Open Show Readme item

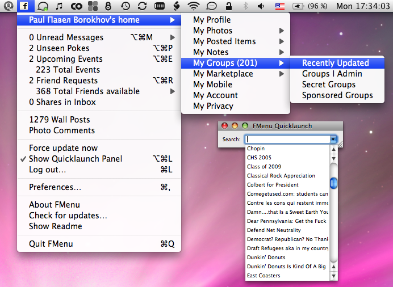pyautogui.click(x=99, y=226)
